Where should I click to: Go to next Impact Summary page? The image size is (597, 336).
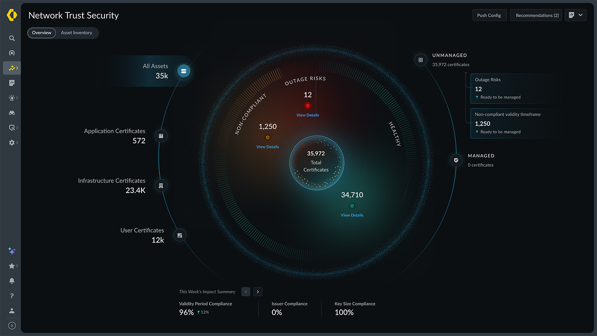[258, 292]
